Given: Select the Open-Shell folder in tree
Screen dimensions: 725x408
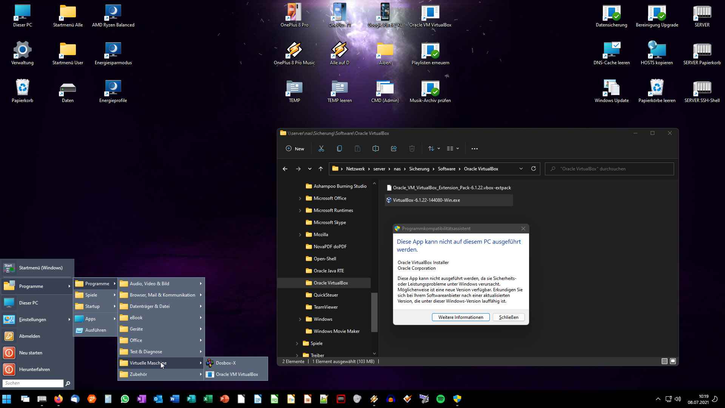Looking at the screenshot, I should (324, 259).
